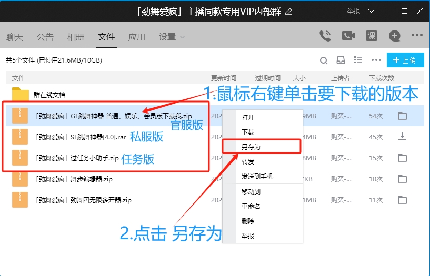Search files with the magnifier icon

[x=324, y=60]
